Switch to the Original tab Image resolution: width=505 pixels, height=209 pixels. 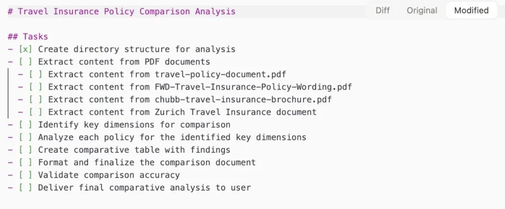click(x=422, y=10)
